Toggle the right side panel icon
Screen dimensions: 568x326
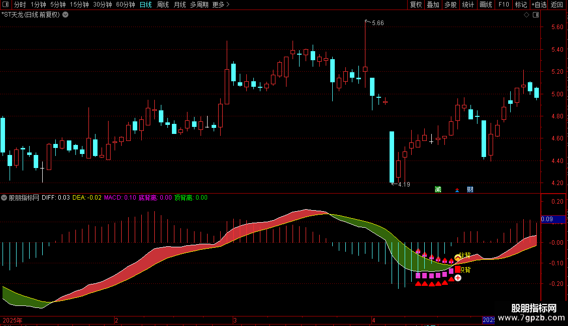click(x=536, y=15)
